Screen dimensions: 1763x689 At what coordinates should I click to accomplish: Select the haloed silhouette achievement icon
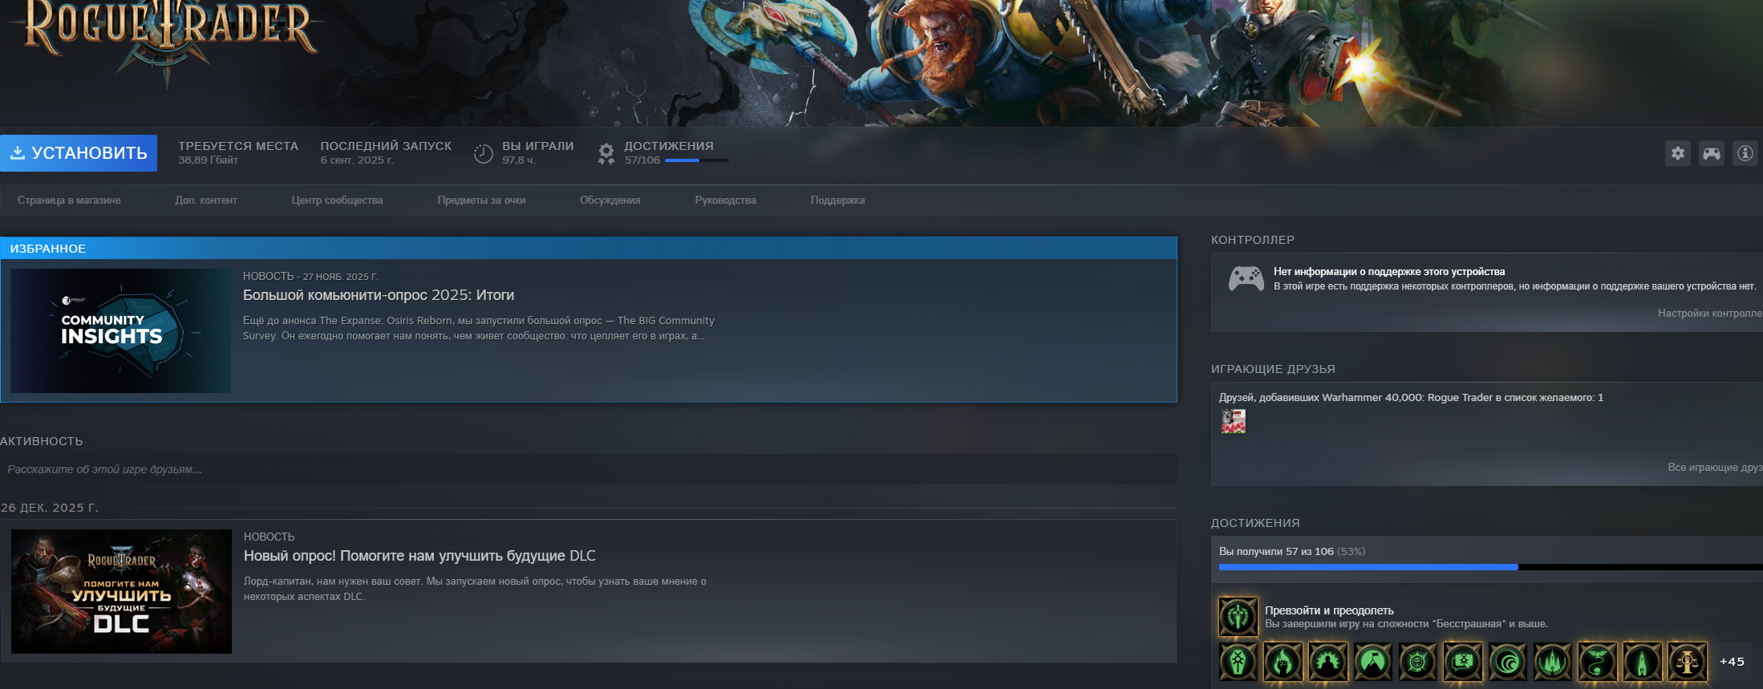pos(1327,662)
